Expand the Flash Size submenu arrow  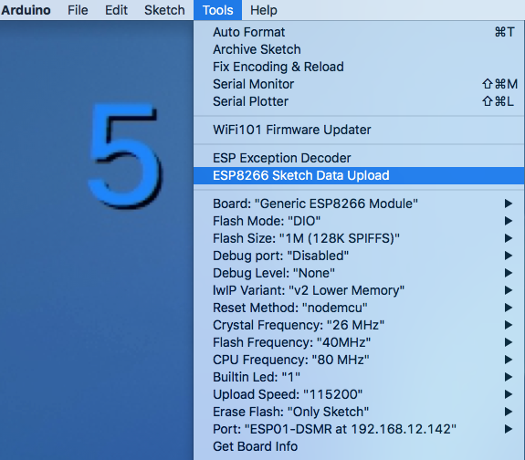pyautogui.click(x=509, y=238)
